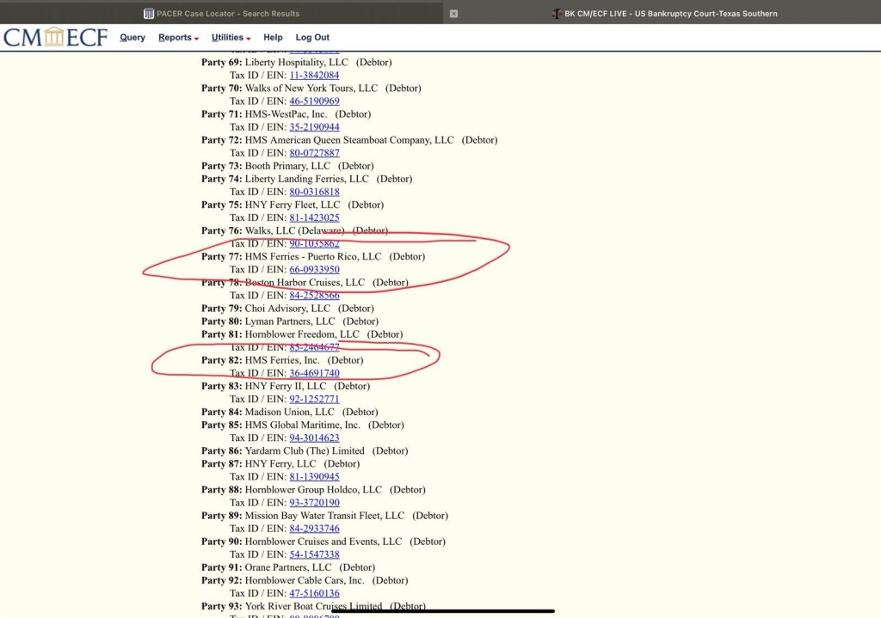The image size is (881, 618).
Task: Click the Log Out link
Action: (312, 38)
